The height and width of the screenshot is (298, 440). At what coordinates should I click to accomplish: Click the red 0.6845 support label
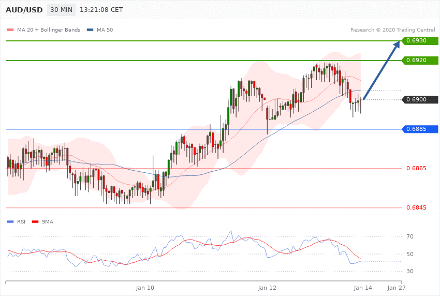point(416,207)
